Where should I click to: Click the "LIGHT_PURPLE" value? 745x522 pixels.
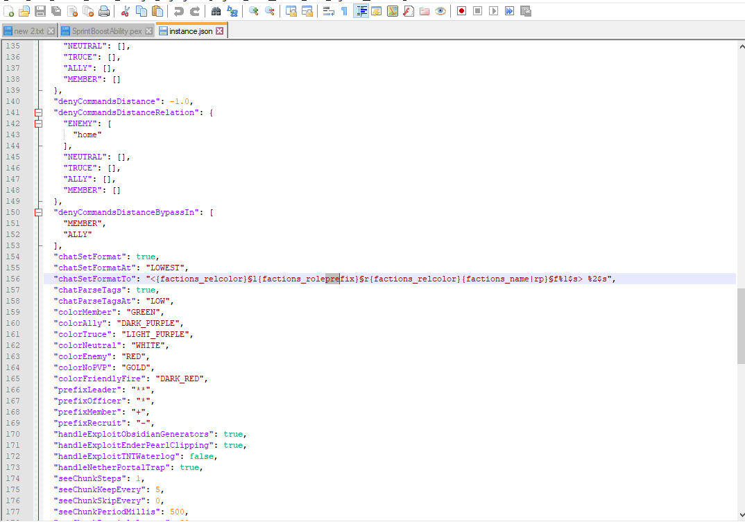point(155,334)
